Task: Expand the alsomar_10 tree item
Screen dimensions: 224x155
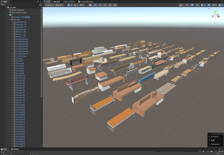Action: tap(12, 22)
